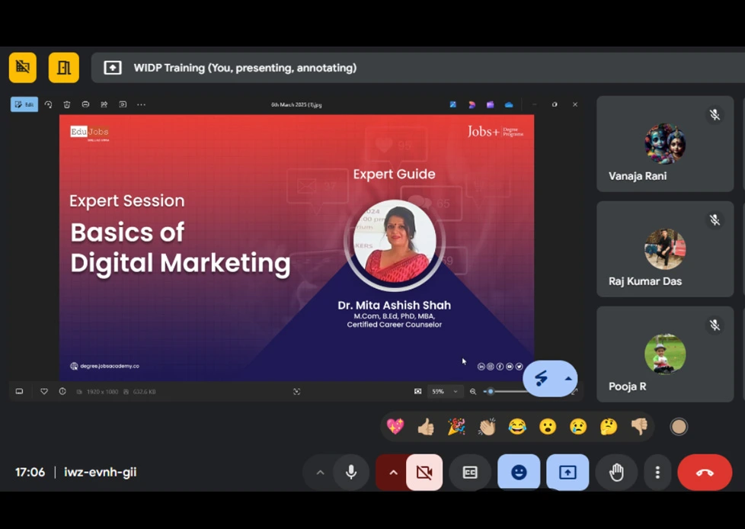The width and height of the screenshot is (745, 529).
Task: Expand the annotation tools arrow
Action: (568, 379)
